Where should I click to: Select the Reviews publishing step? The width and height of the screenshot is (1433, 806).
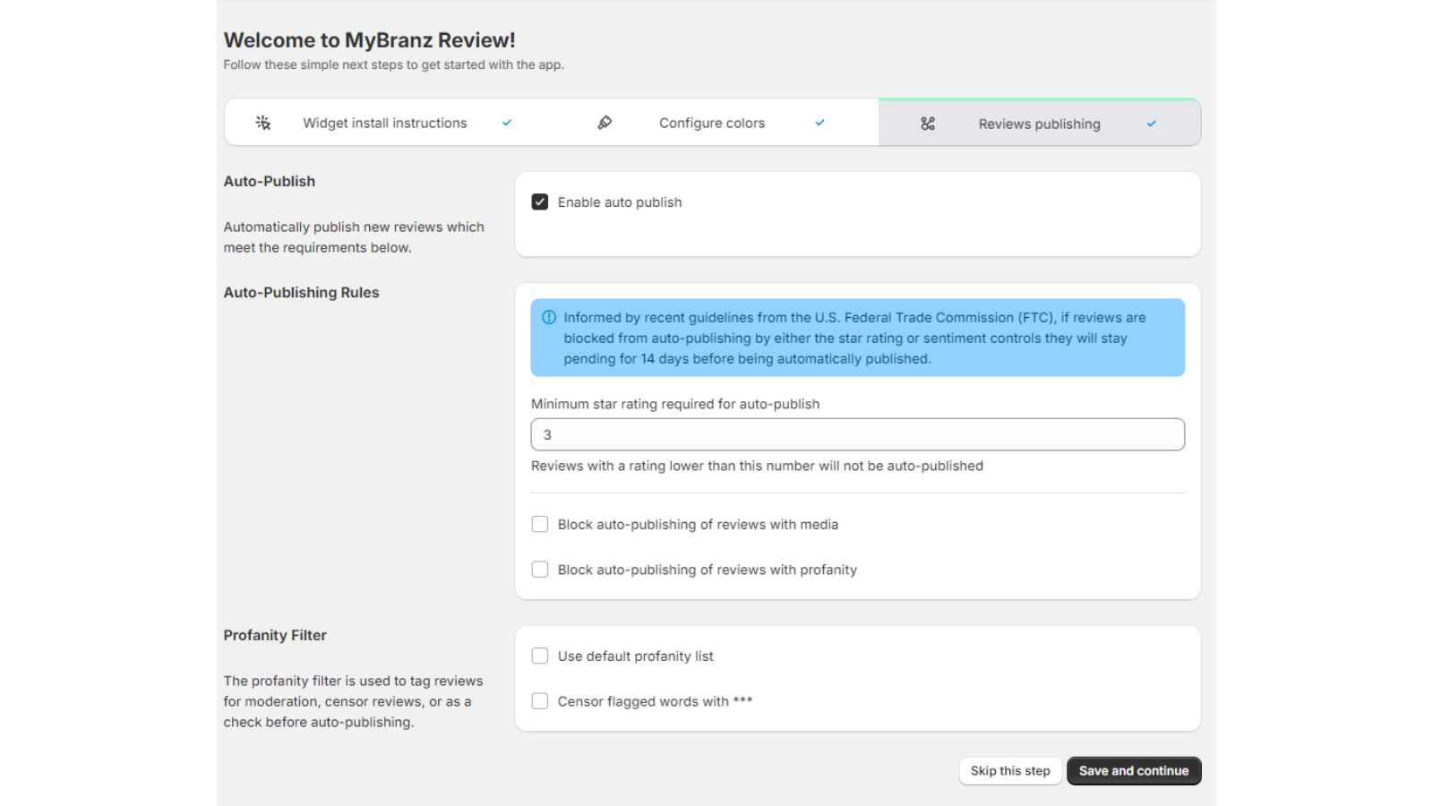(1039, 124)
